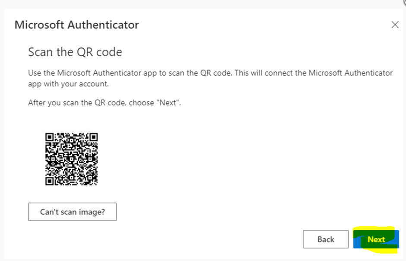Click the "Scan the QR code" heading

coord(75,52)
